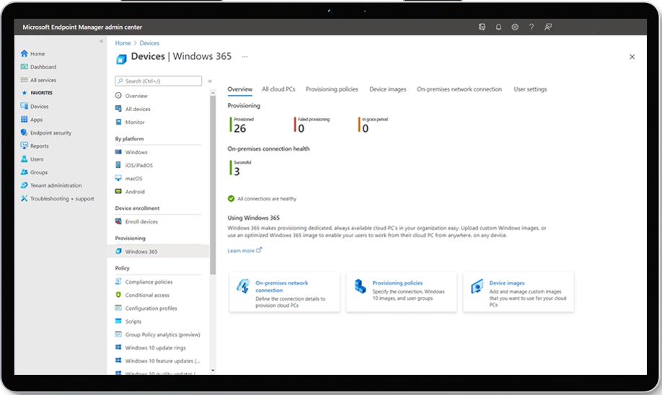Switch to the All cloud PCs tab
Screen dimensions: 662x395
coord(278,89)
